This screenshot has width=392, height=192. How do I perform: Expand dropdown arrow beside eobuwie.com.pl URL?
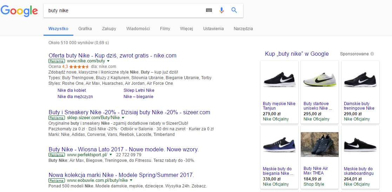click(131, 180)
